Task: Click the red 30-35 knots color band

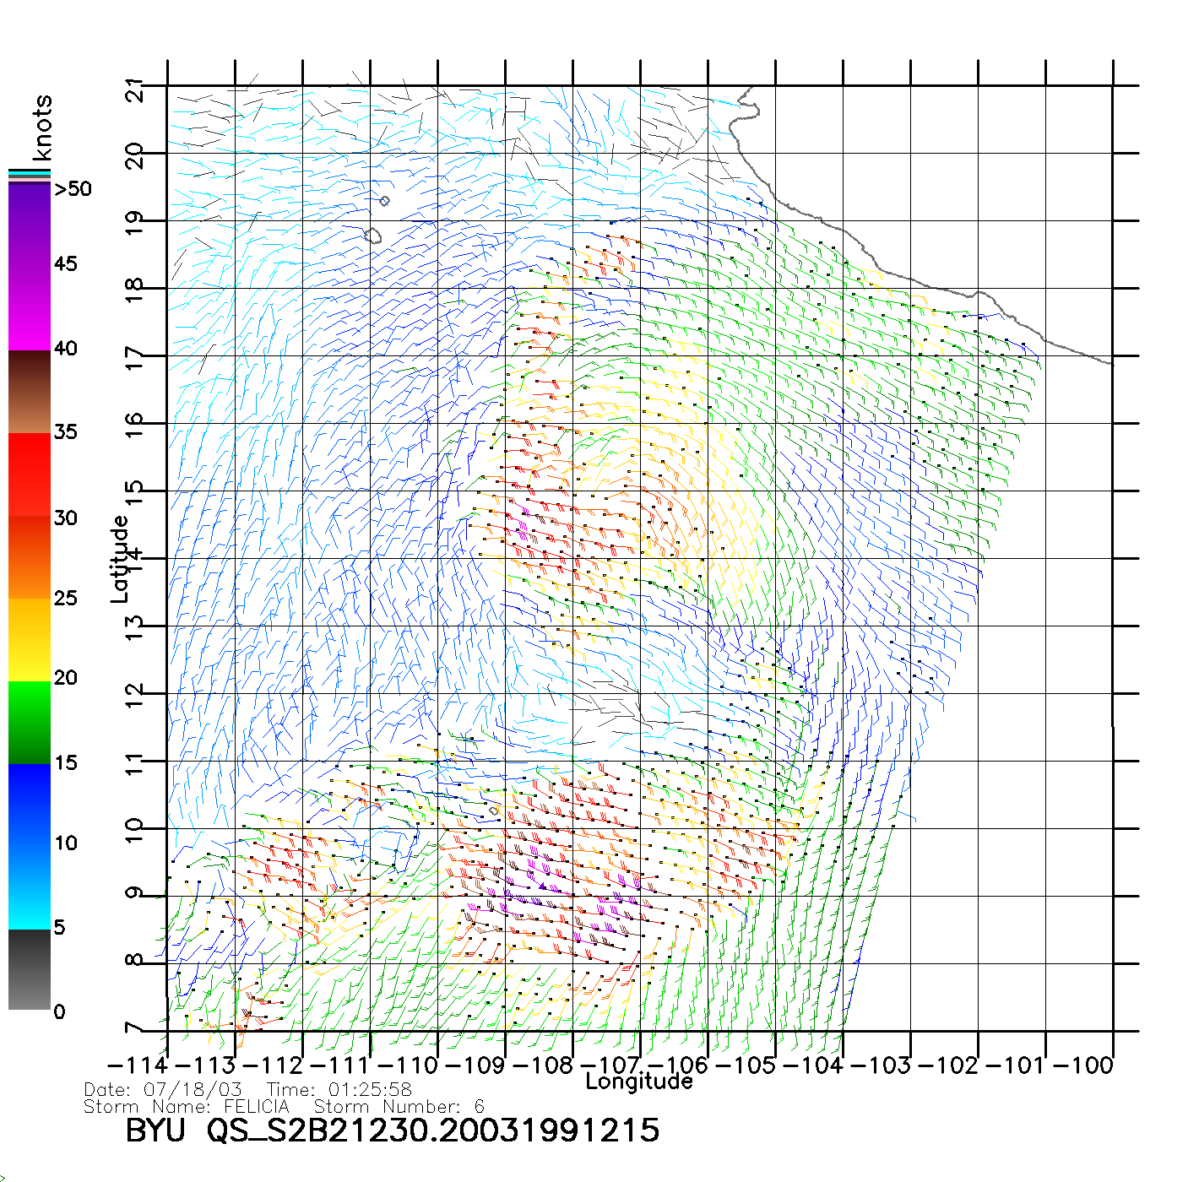Action: [x=30, y=474]
